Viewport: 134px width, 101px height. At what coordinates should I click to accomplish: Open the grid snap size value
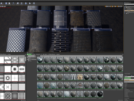[113, 6]
